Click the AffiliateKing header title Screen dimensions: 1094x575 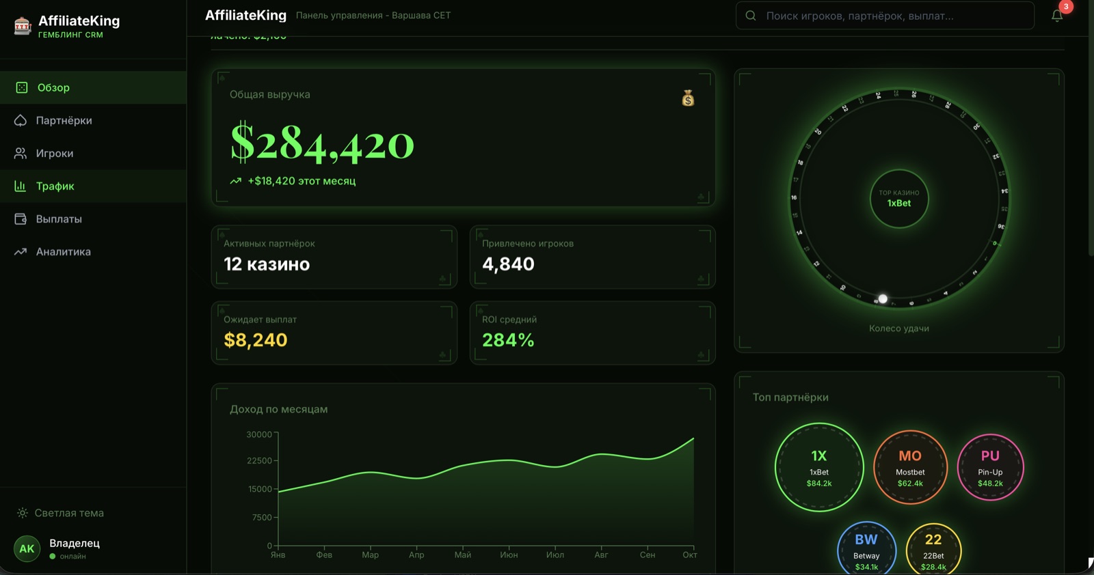coord(246,15)
